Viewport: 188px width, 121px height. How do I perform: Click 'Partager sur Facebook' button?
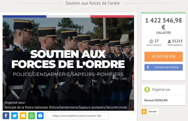[x=164, y=67]
